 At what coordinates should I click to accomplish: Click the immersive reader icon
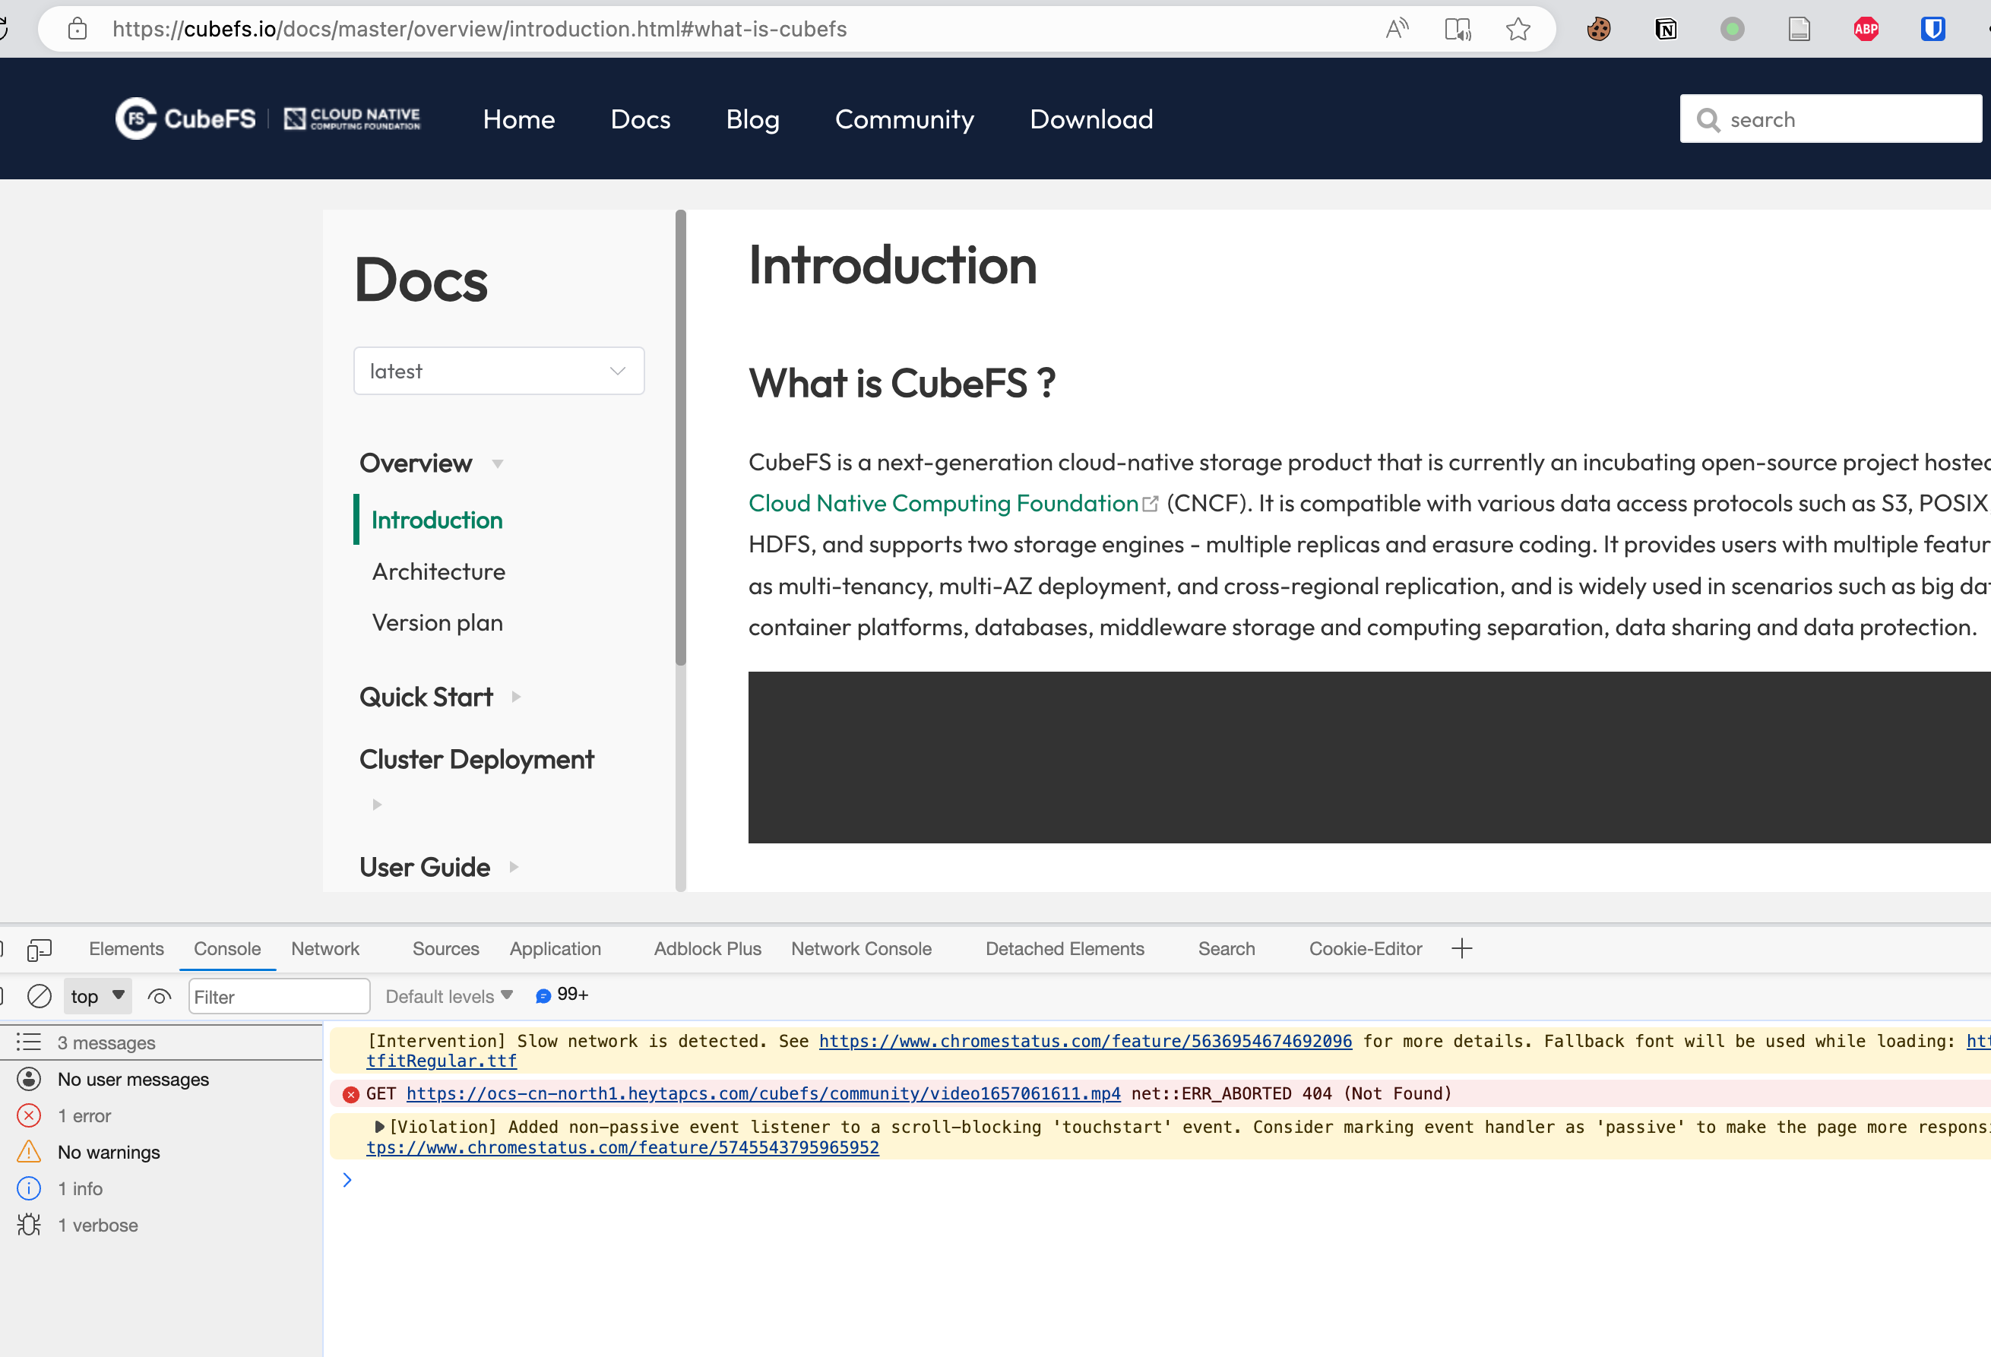tap(1458, 28)
